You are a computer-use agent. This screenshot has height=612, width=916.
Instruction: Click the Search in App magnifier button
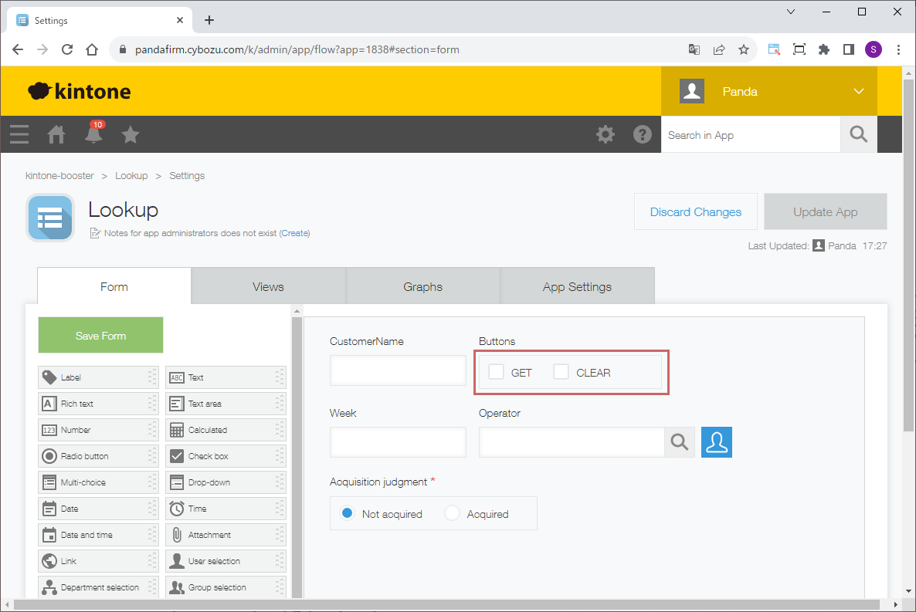point(859,135)
